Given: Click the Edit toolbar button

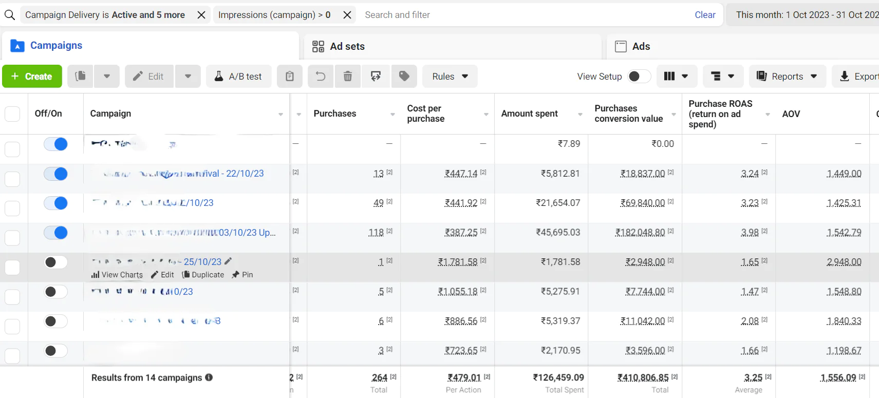Looking at the screenshot, I should pos(149,76).
